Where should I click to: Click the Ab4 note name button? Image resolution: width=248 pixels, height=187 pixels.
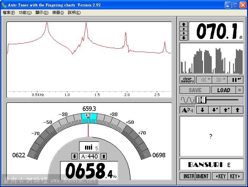pyautogui.click(x=187, y=110)
